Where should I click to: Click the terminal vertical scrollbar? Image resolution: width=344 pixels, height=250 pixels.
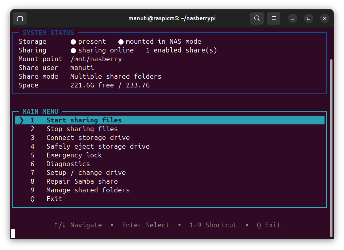(x=331, y=148)
